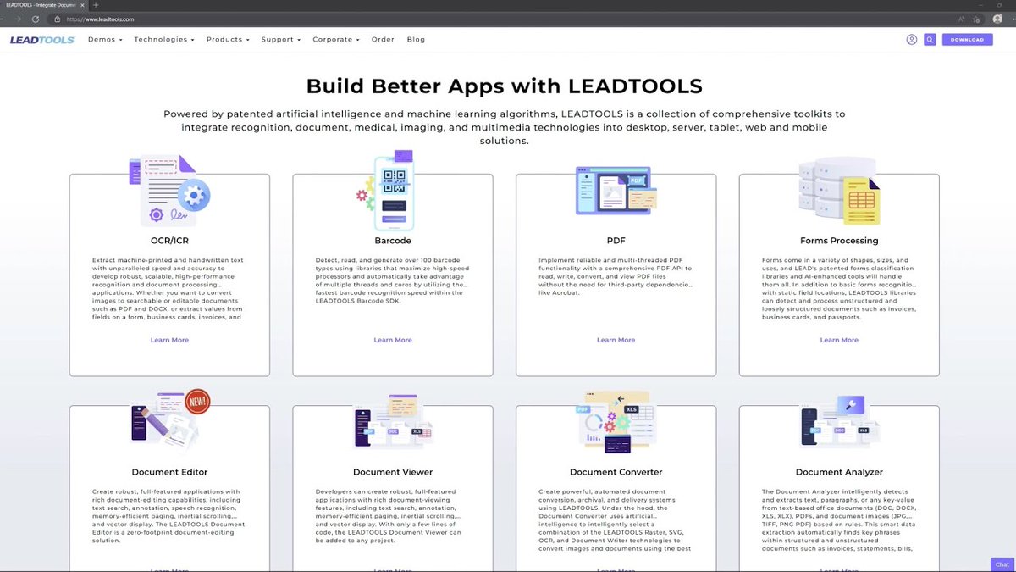Click the Build Better Apps with LEADTOOLS heading
Viewport: 1016px width, 572px height.
(505, 86)
